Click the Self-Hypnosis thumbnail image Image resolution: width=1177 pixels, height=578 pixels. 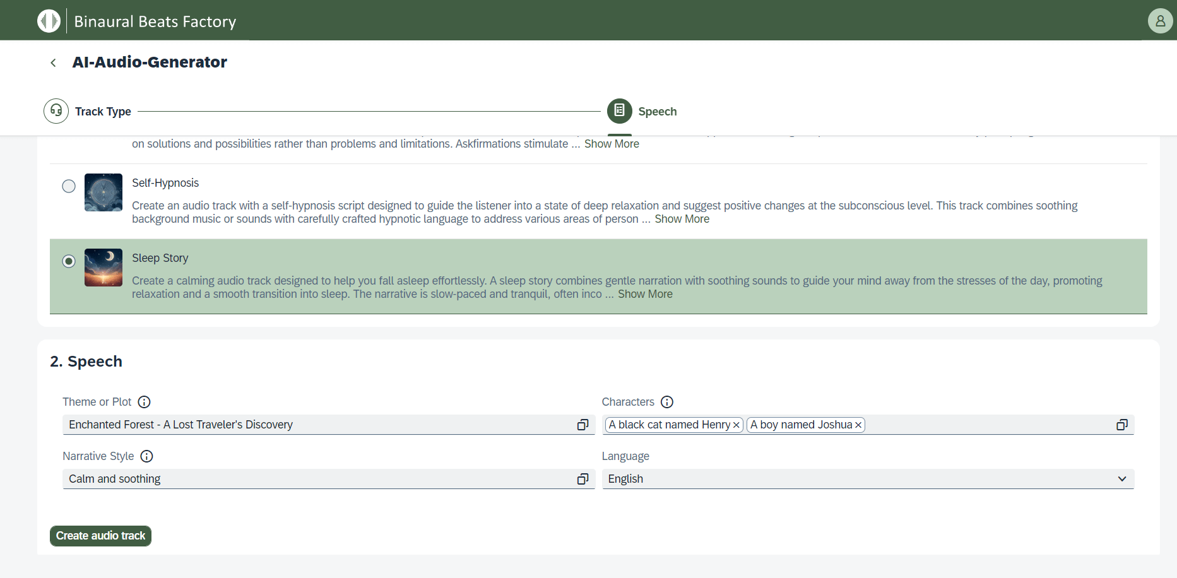tap(104, 192)
